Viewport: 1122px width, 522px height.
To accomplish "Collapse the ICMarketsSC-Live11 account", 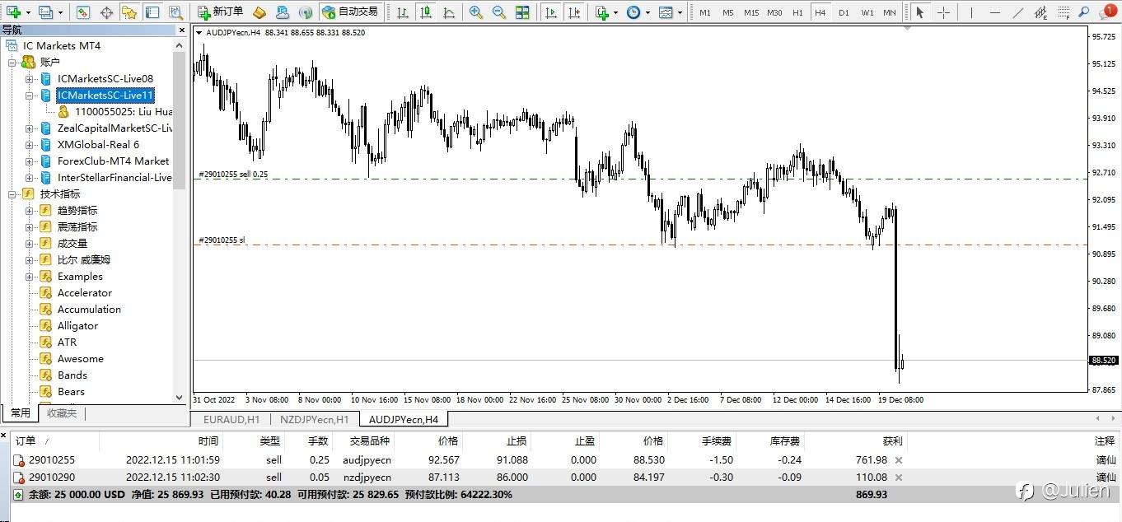I will [x=30, y=96].
